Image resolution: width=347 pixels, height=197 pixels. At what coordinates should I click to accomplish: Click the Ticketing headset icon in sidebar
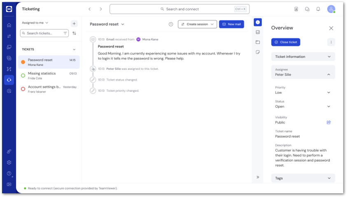pyautogui.click(x=9, y=80)
